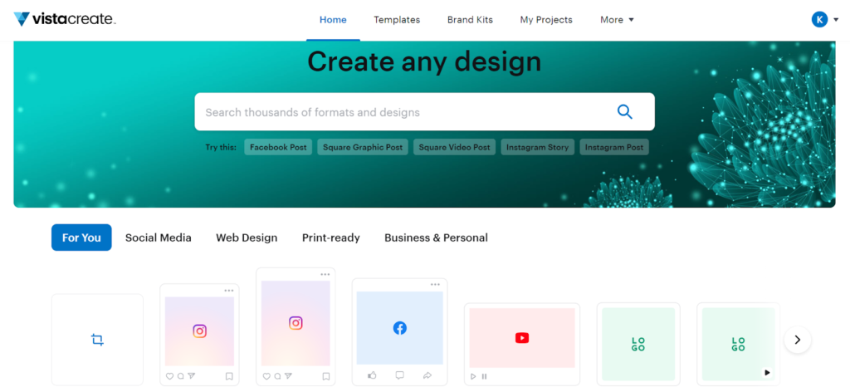This screenshot has width=850, height=392.
Task: Click bookmark icon on square Instagram card
Action: pos(229,375)
